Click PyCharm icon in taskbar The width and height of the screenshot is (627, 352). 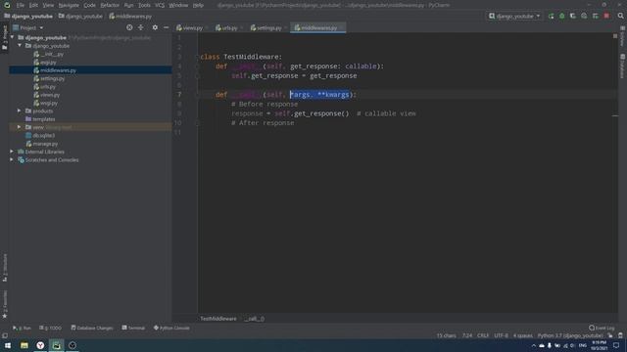[x=57, y=345]
